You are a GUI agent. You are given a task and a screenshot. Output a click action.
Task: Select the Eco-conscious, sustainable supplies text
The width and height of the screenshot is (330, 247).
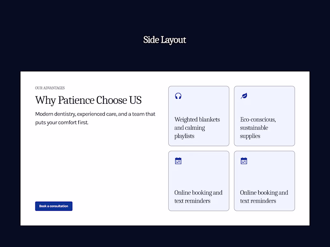click(258, 128)
